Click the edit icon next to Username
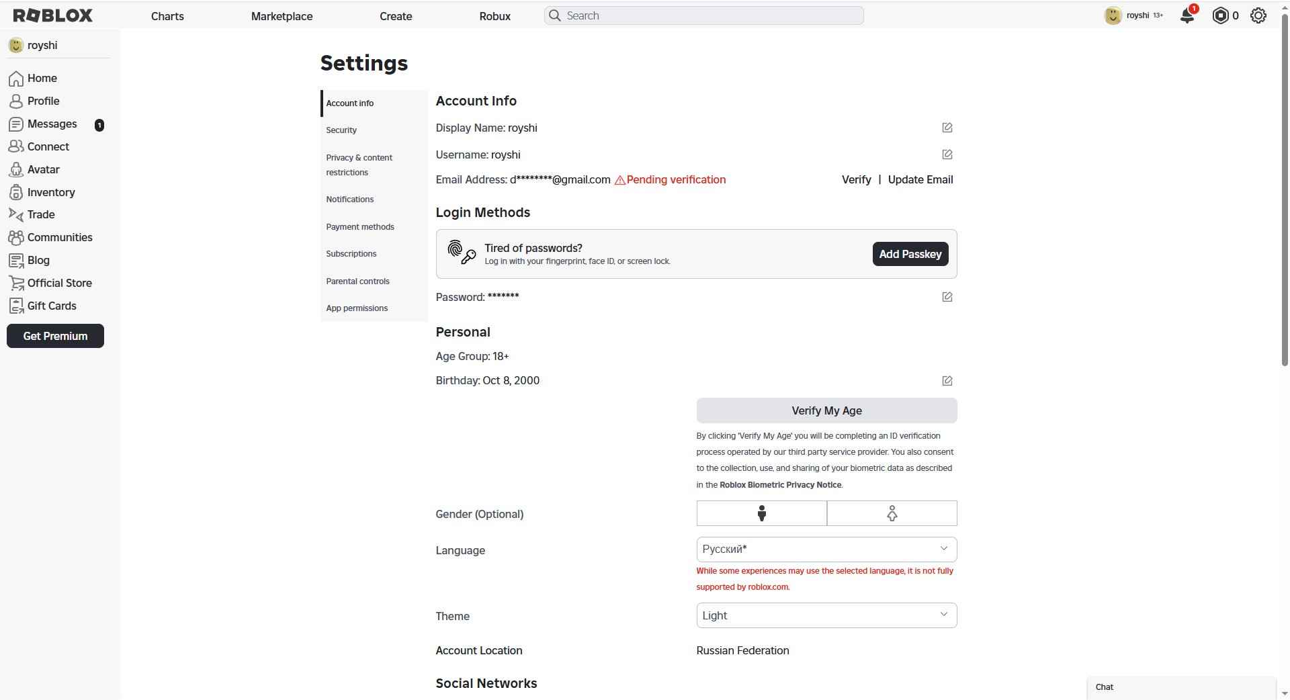Viewport: 1290px width, 700px height. coord(947,155)
